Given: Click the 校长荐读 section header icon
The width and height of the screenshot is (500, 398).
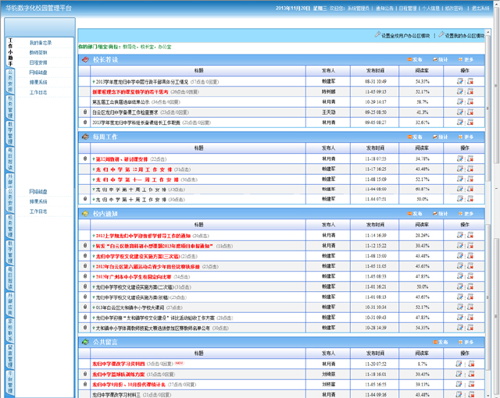Looking at the screenshot, I should tap(85, 59).
